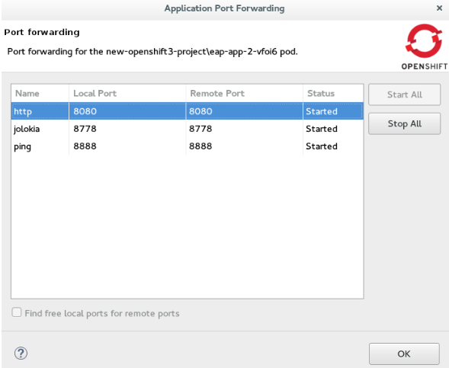Sort by the Name column header
Screen dimensions: 449x368
40,93
